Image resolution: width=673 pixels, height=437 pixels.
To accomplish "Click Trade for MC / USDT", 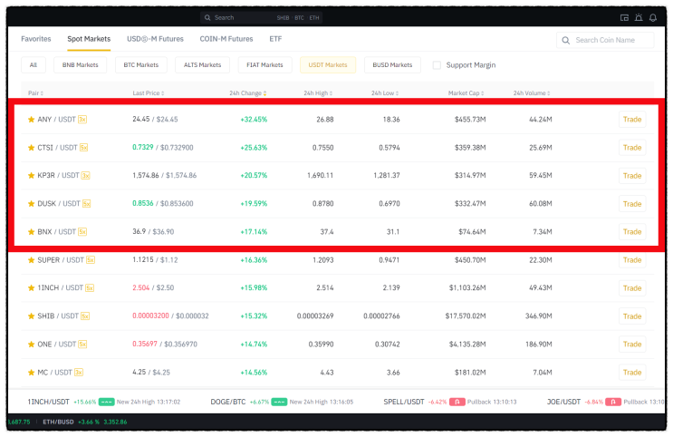I will coord(632,373).
